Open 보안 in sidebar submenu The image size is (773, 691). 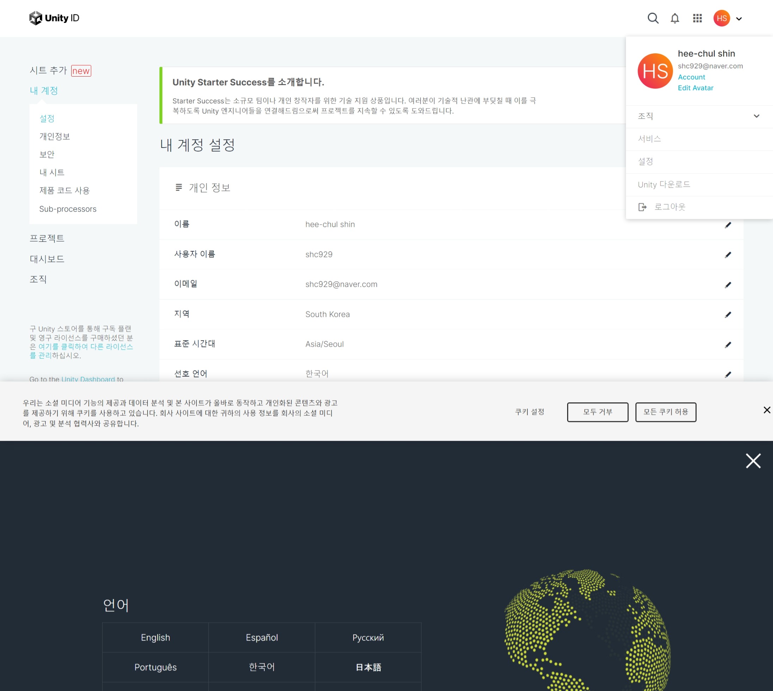[x=47, y=155]
